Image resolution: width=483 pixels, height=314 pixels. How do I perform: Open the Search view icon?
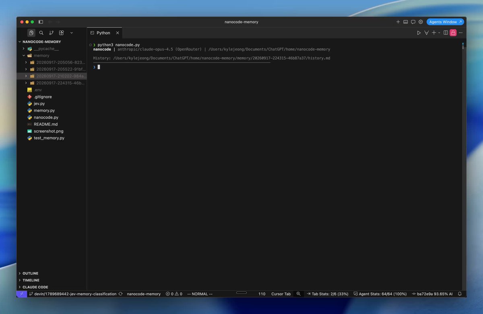(41, 33)
